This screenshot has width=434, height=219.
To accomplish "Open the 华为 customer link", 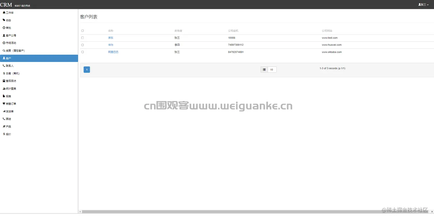I will tap(111, 45).
